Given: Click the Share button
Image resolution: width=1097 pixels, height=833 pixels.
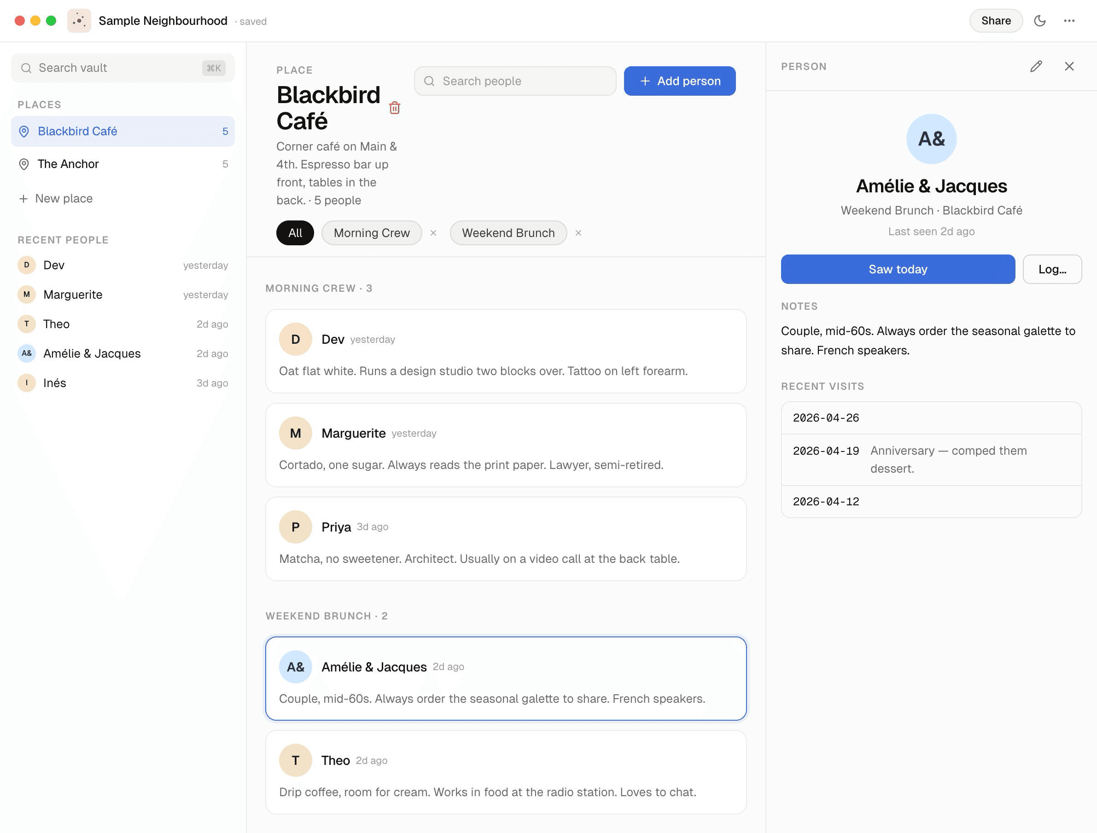Looking at the screenshot, I should click(x=996, y=21).
